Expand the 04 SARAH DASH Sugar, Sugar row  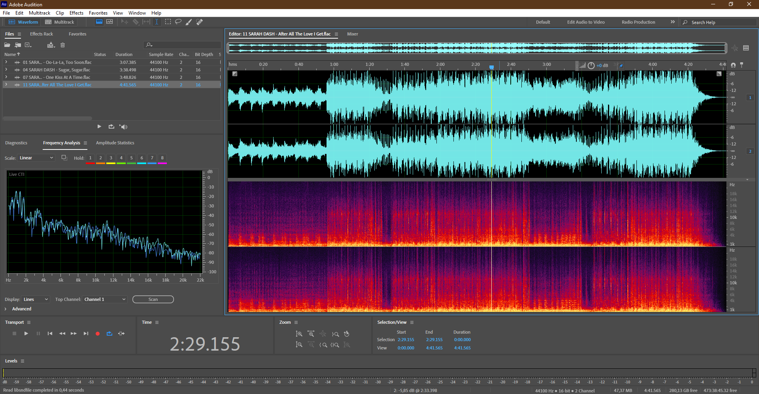coord(6,70)
